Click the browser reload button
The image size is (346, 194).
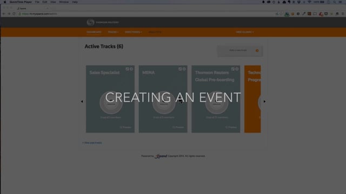pyautogui.click(x=14, y=14)
